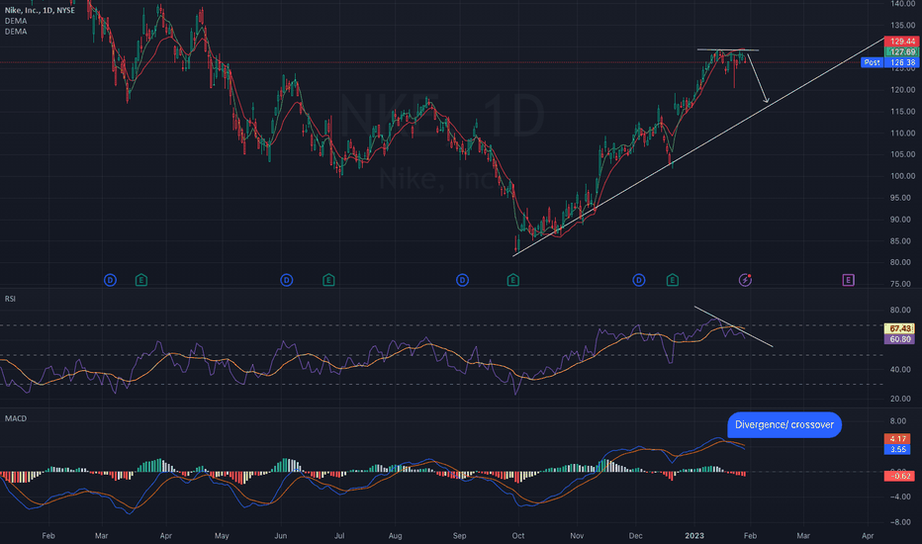The image size is (922, 544).
Task: Click the lightning bolt news marker near February 2023
Action: (745, 280)
